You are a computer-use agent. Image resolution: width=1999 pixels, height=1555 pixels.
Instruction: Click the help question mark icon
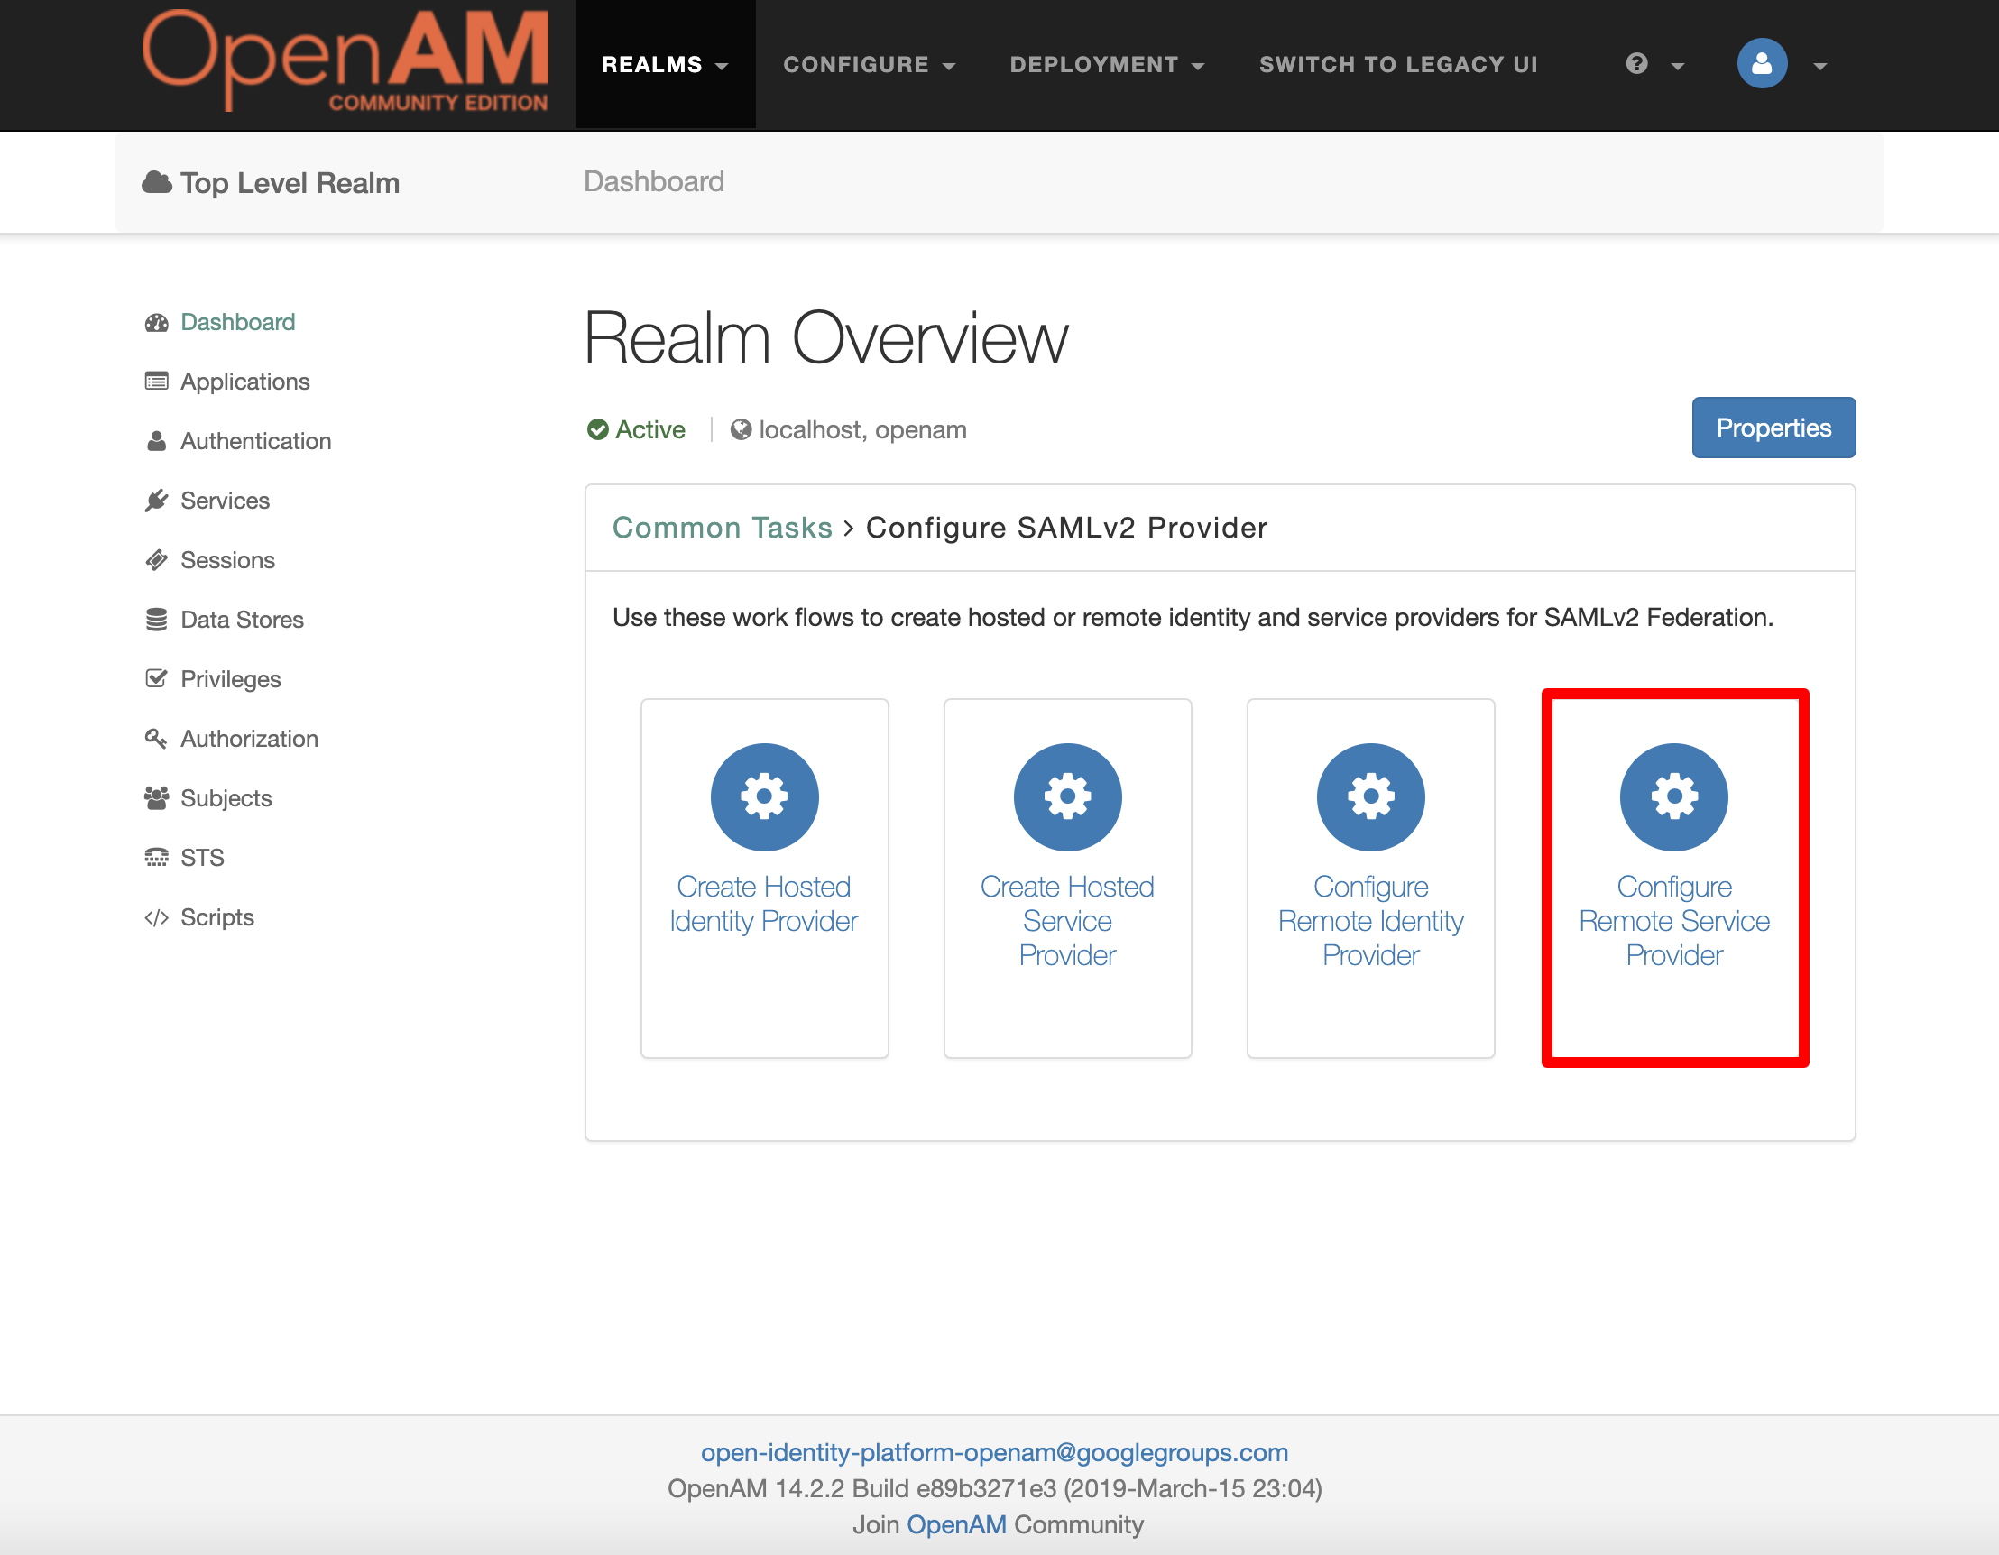1637,64
